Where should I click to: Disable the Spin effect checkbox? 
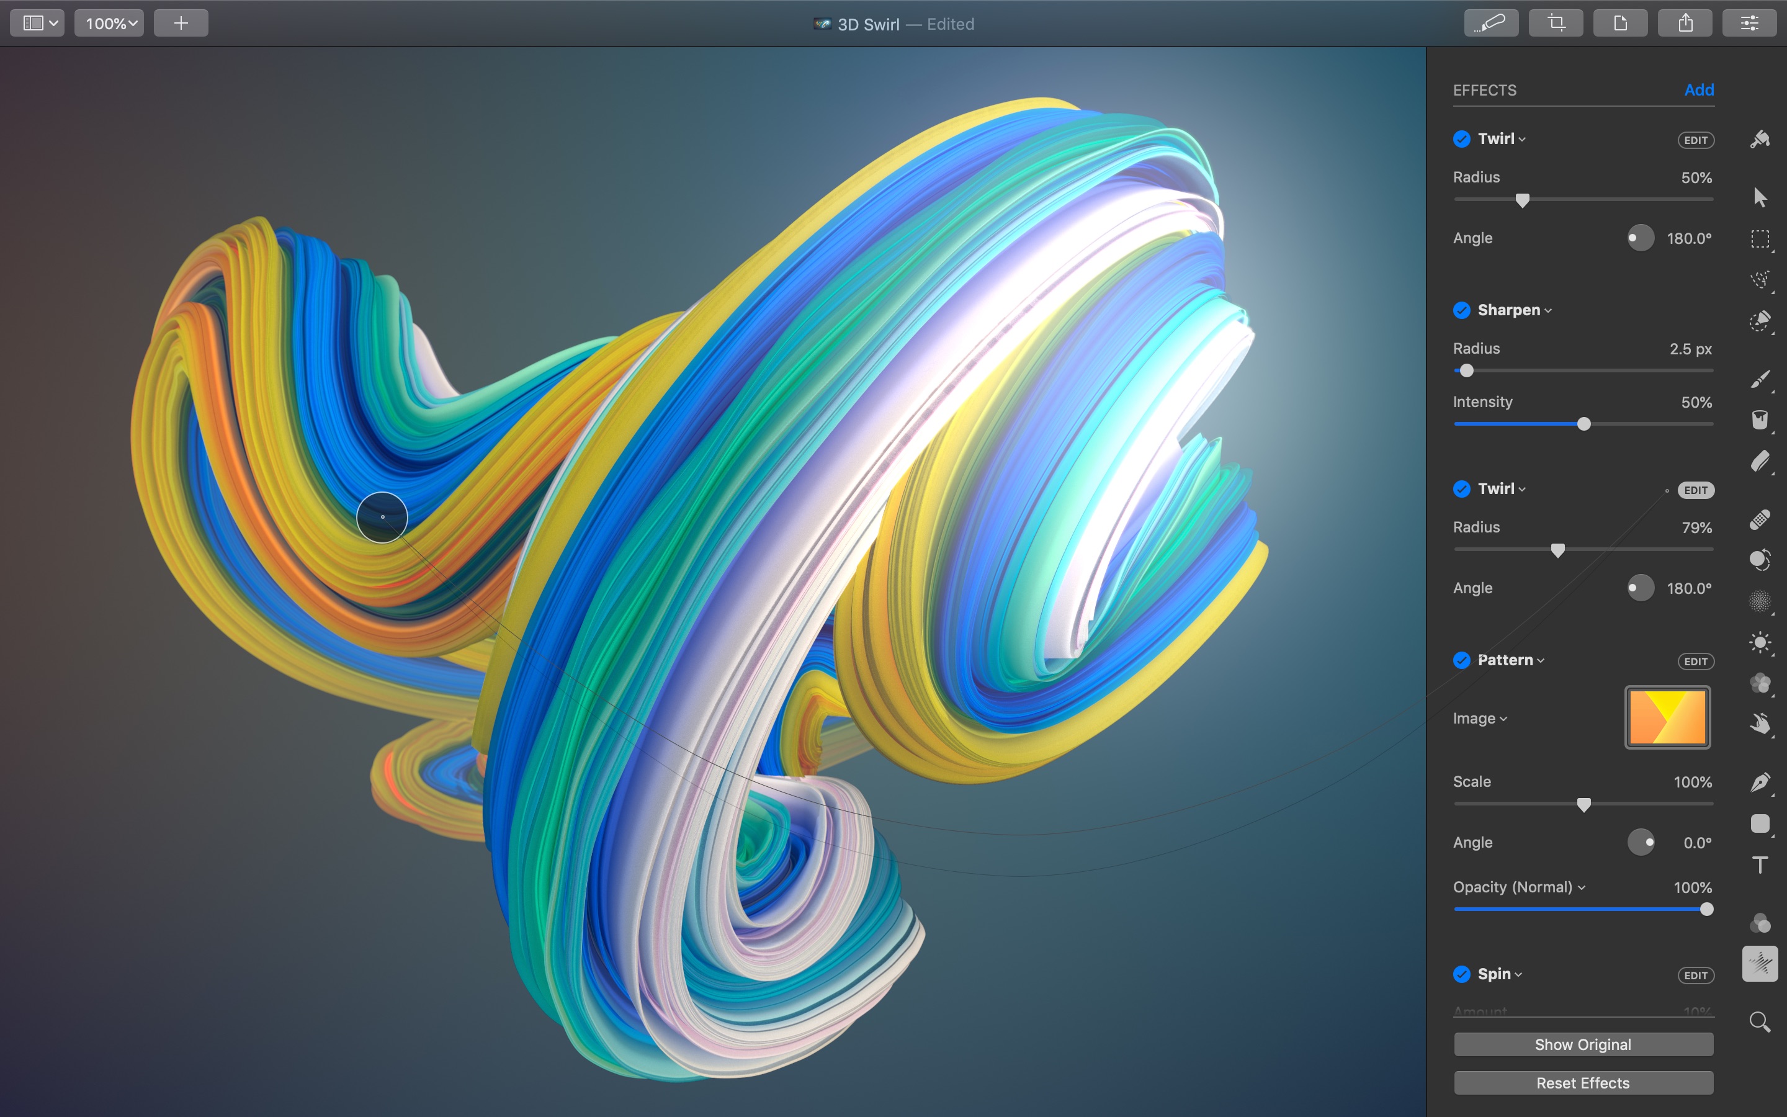tap(1461, 974)
